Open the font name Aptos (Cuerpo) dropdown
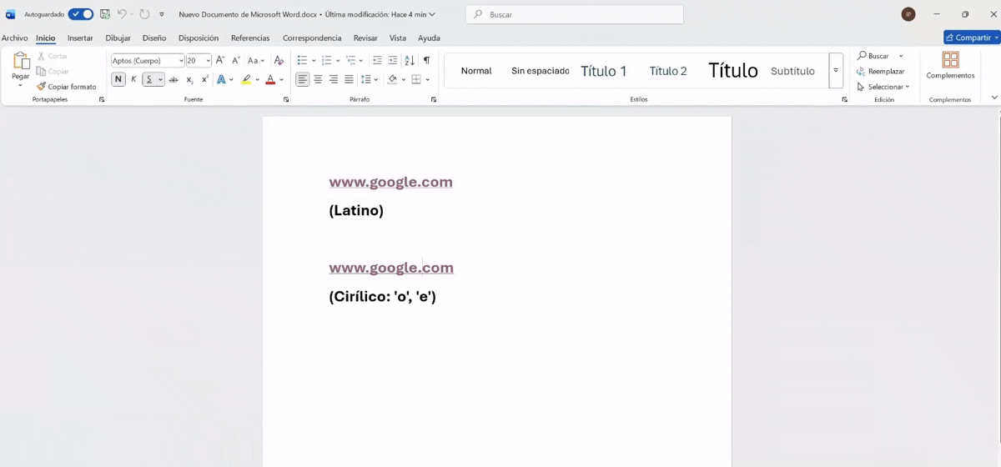Image resolution: width=1001 pixels, height=467 pixels. pyautogui.click(x=181, y=61)
